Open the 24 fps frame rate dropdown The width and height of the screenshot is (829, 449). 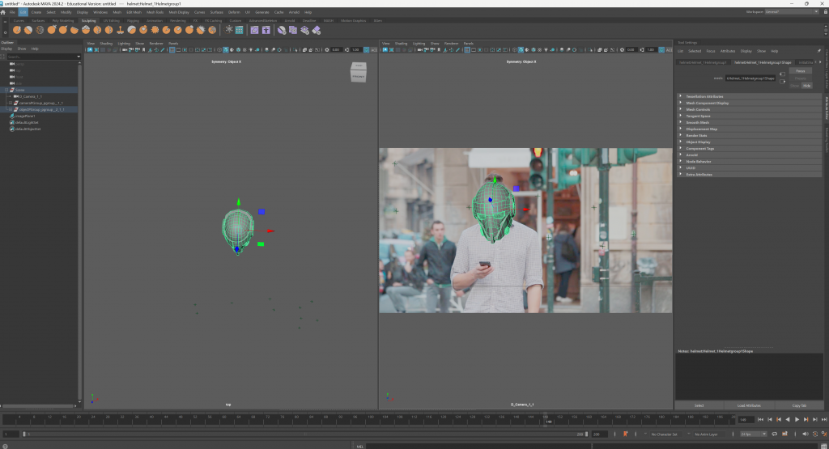tap(754, 434)
